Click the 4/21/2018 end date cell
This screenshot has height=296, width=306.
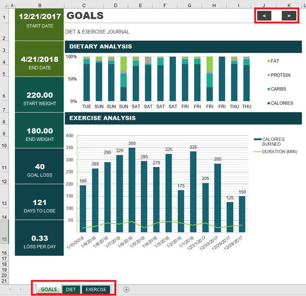click(39, 59)
